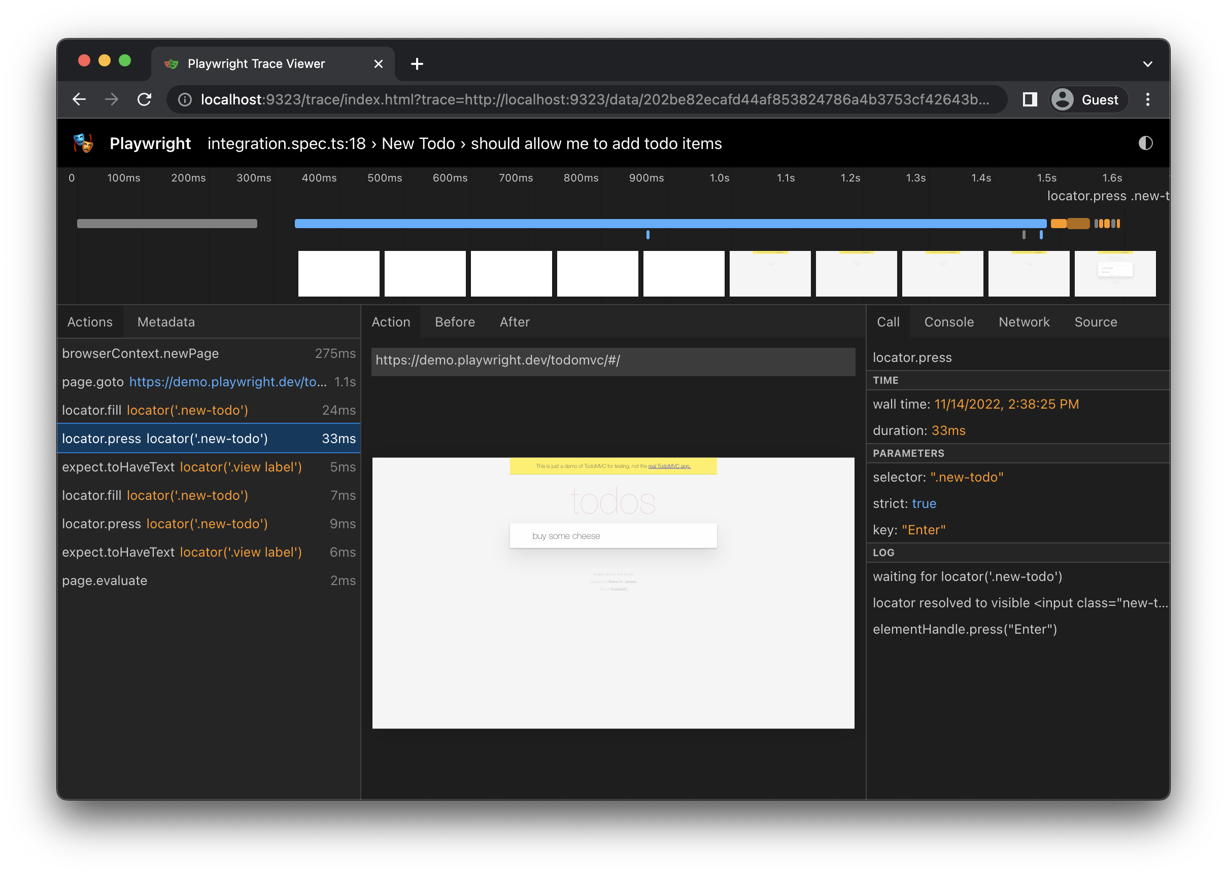1227x875 pixels.
Task: Select the Metadata tab in left panel
Action: pos(166,322)
